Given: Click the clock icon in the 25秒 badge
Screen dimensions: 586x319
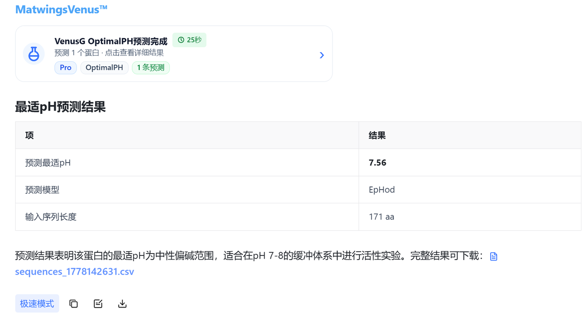Looking at the screenshot, I should (x=181, y=40).
